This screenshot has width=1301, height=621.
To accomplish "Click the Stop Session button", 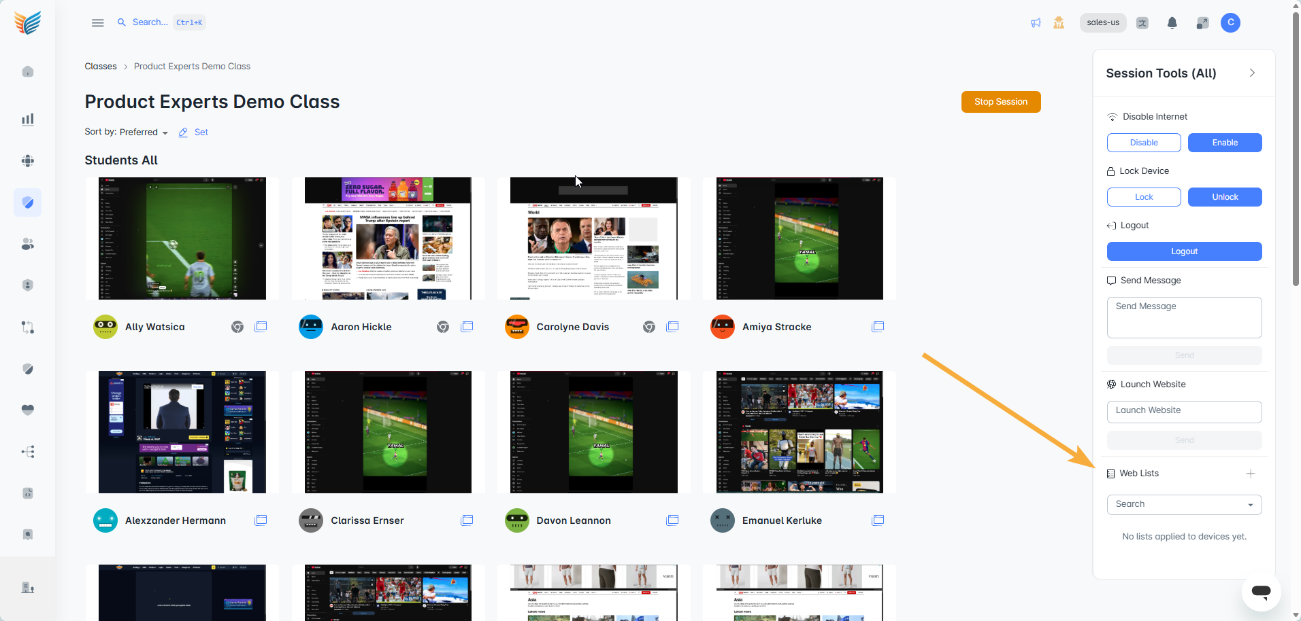I will tap(1001, 102).
